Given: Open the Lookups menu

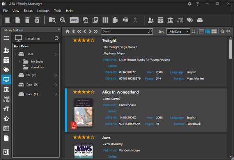Looking at the screenshot, I should pyautogui.click(x=43, y=11).
